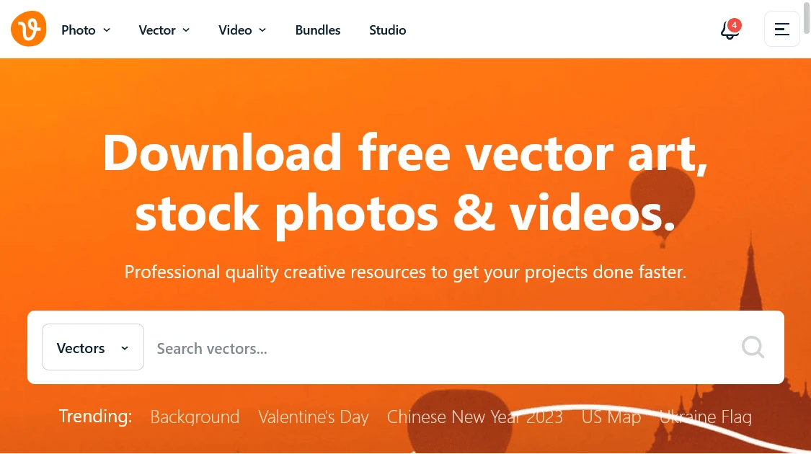Open the Studio menu item
Image resolution: width=811 pixels, height=454 pixels.
click(387, 30)
